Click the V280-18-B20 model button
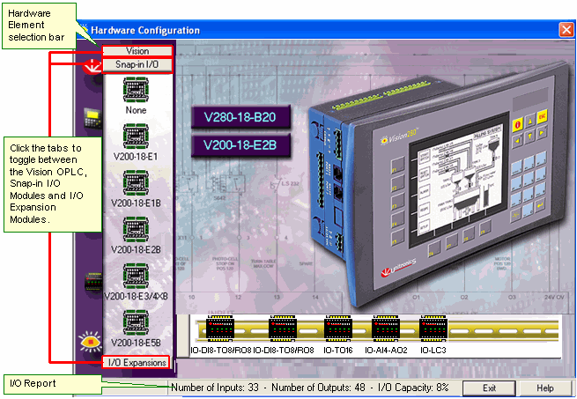 [x=240, y=116]
